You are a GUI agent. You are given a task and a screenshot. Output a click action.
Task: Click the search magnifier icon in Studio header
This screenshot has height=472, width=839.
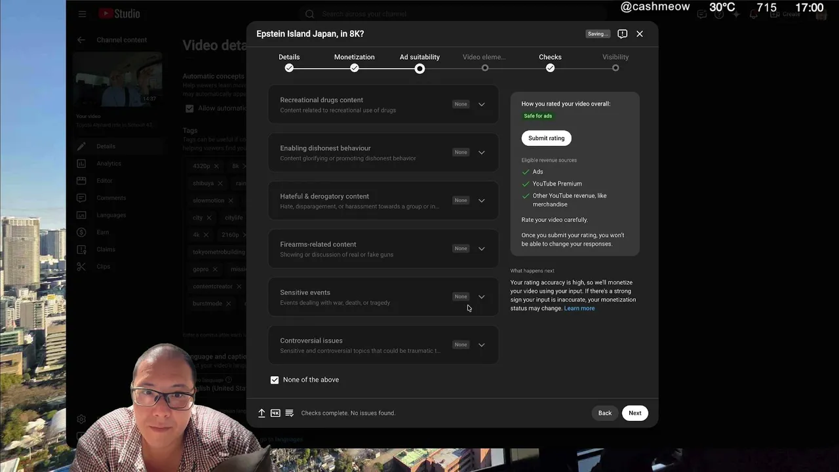(x=310, y=14)
